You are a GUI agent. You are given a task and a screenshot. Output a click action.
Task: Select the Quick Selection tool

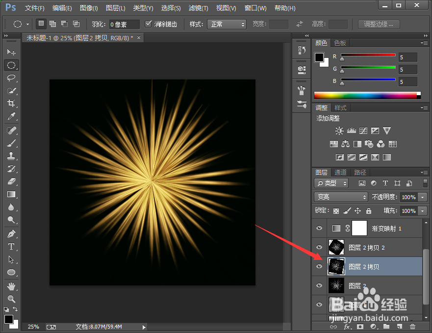pyautogui.click(x=11, y=91)
